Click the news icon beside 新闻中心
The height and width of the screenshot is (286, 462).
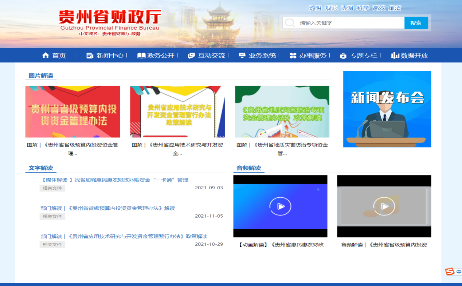click(x=90, y=56)
